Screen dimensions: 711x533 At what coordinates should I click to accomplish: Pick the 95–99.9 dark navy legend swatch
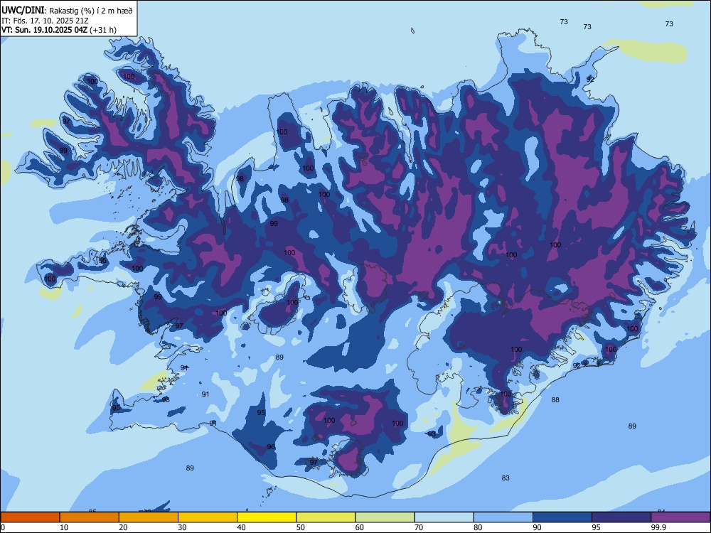pyautogui.click(x=621, y=517)
